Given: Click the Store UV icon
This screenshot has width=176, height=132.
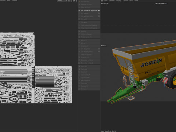Looking at the screenshot, I should [79, 83].
